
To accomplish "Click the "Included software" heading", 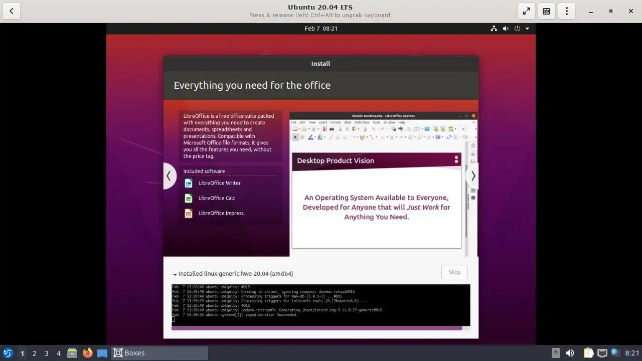I will click(204, 171).
